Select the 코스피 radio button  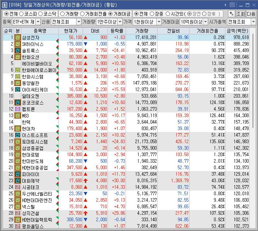[x=21, y=14]
